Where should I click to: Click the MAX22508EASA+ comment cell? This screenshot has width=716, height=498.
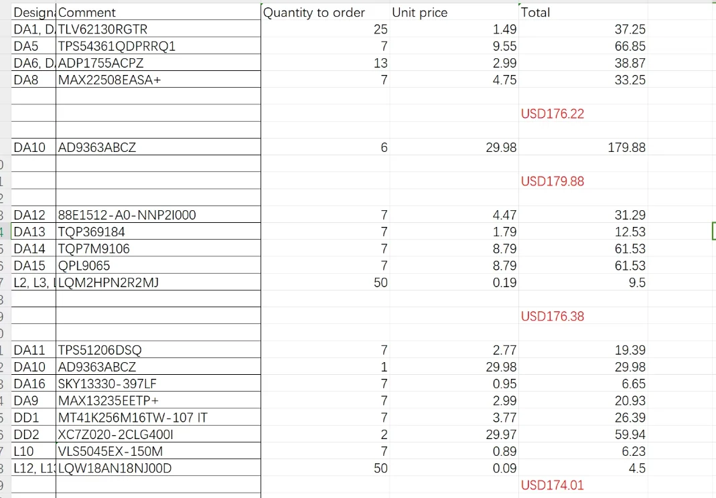(159, 80)
